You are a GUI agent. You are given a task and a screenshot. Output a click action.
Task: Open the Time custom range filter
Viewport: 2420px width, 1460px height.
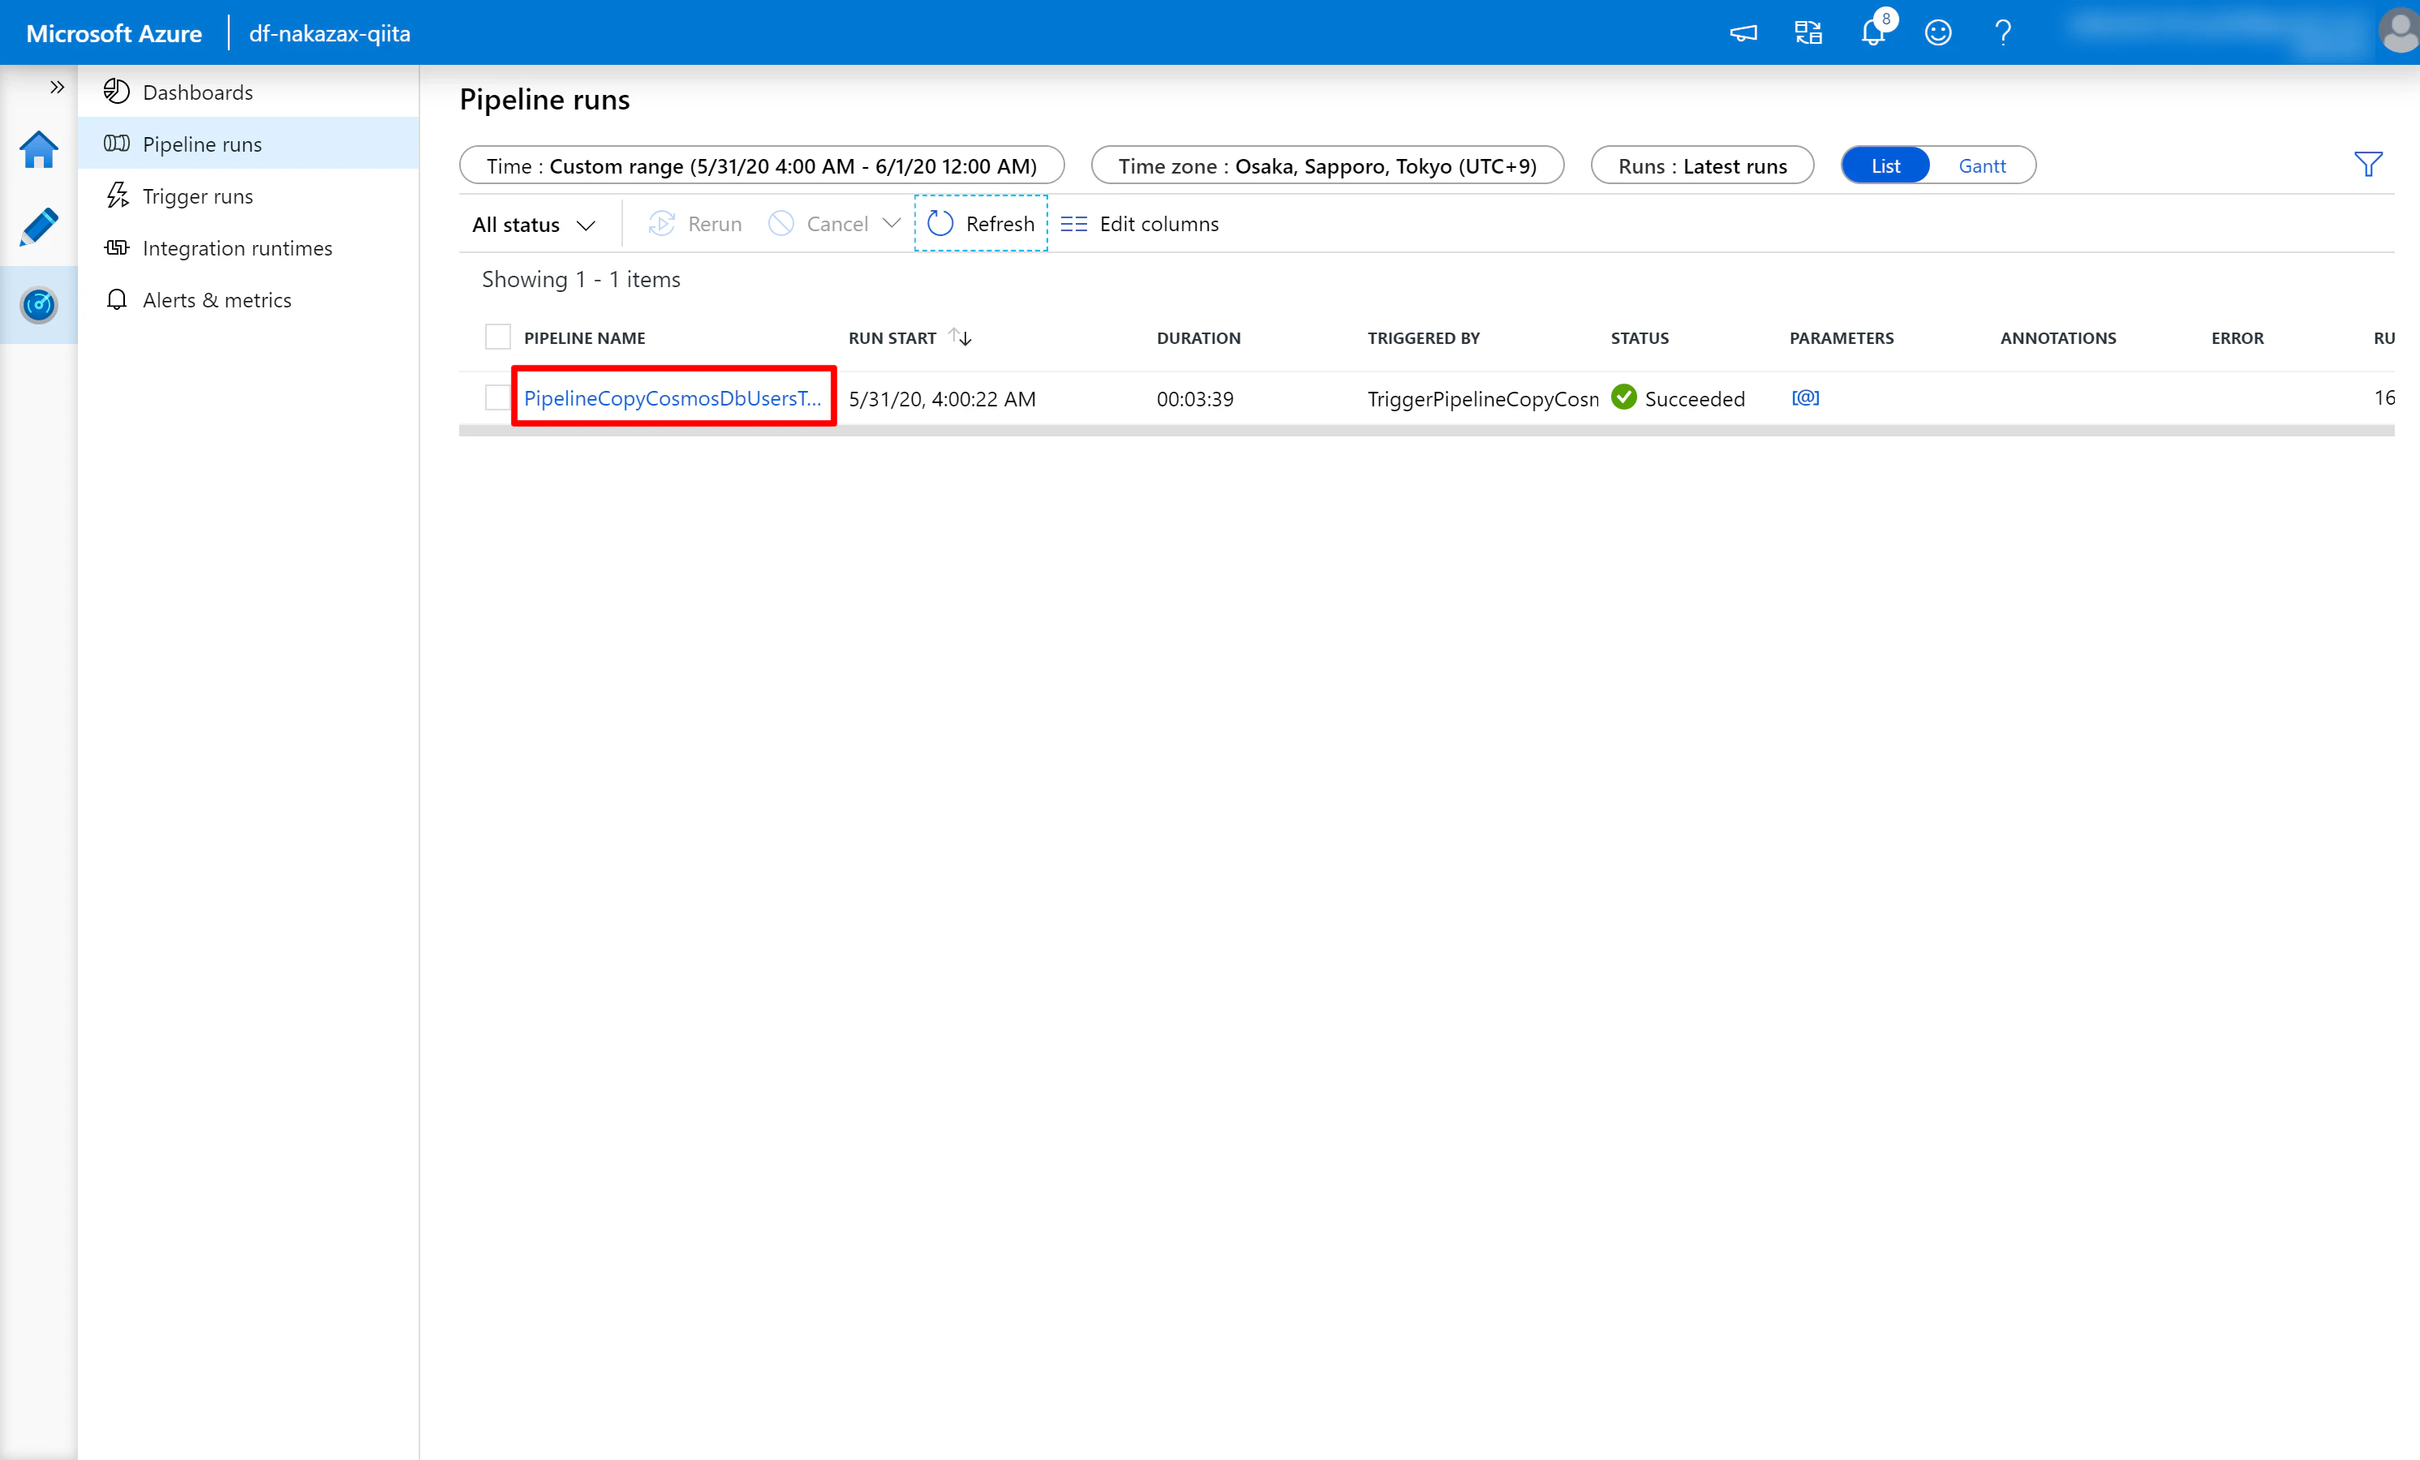(x=761, y=165)
